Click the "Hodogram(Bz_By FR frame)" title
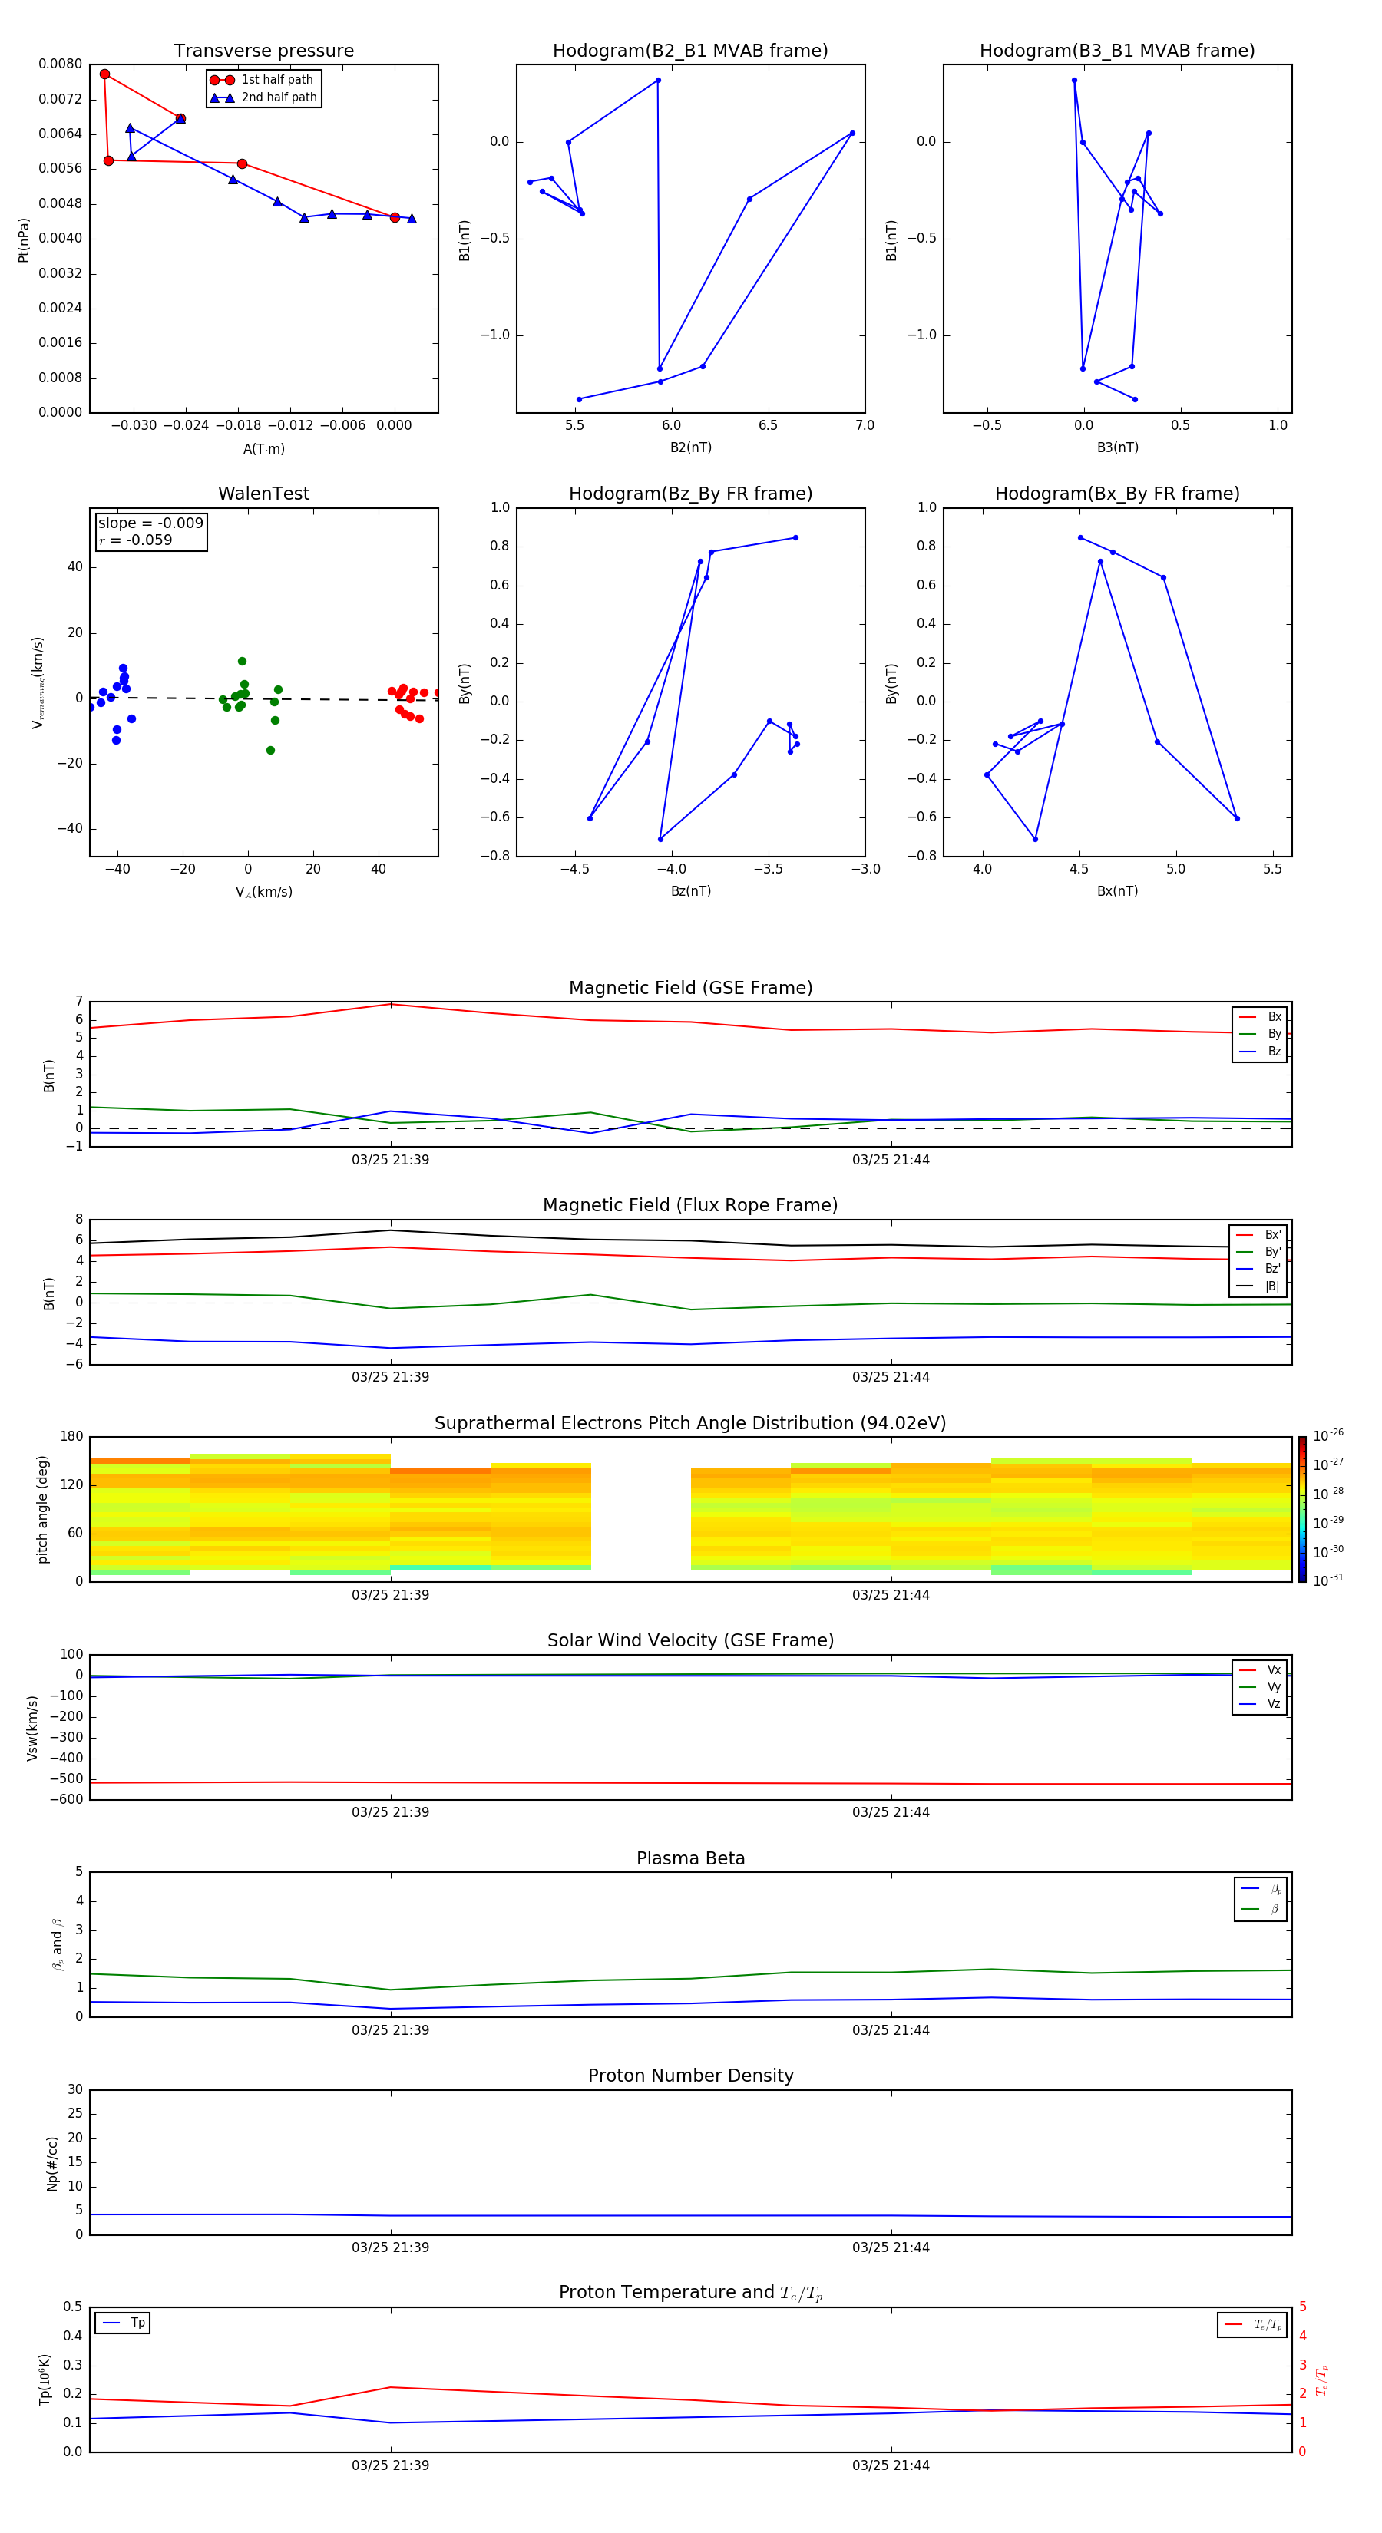1382x2533 pixels. tap(690, 494)
